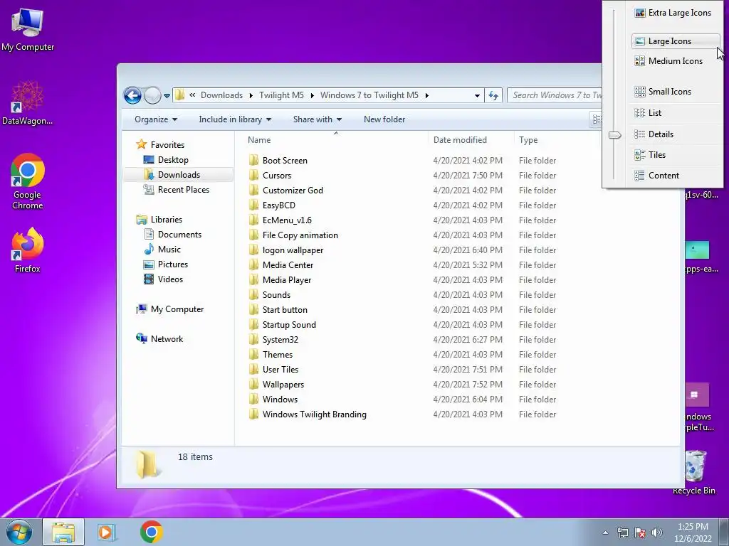Image resolution: width=729 pixels, height=546 pixels.
Task: Select the Windows Twilight Branding folder
Action: 314,414
